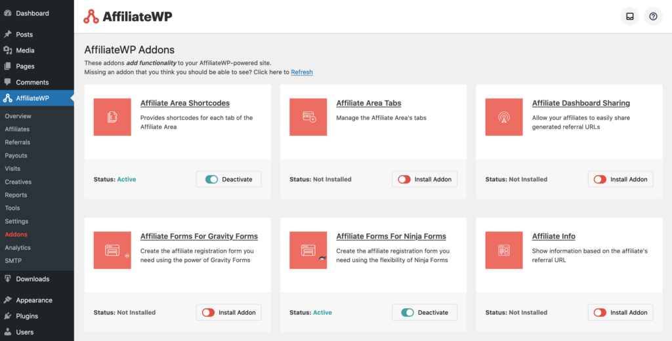
Task: Click Affiliate Dashboard Sharing addon thumbnail
Action: click(504, 117)
